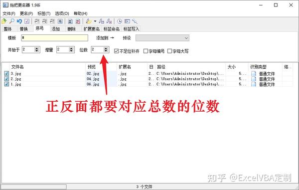299x190 pixels.
Task: Click the purple checkmark toolbar icon
Action: point(27,21)
